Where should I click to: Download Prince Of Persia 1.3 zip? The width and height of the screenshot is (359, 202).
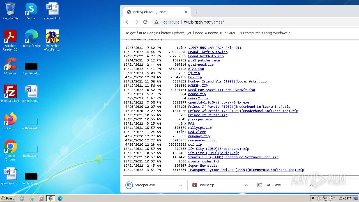click(243, 111)
